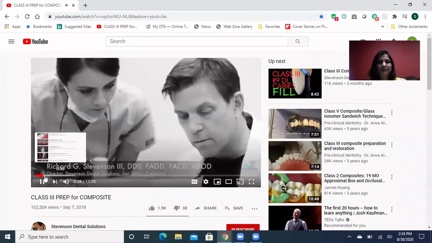This screenshot has height=243, width=432.
Task: Go to browser home page
Action: pyautogui.click(x=37, y=17)
